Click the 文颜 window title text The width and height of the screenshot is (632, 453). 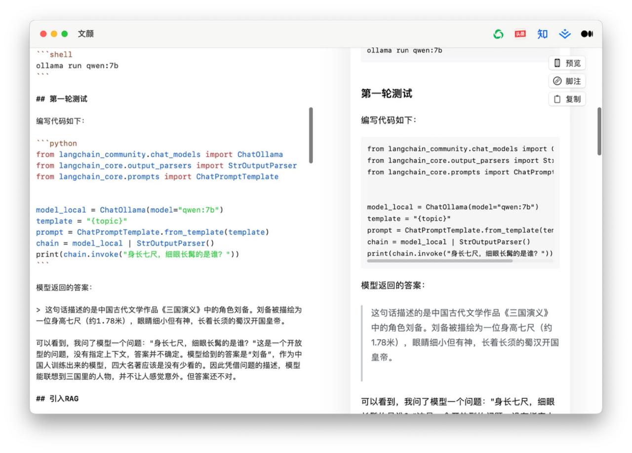(85, 34)
